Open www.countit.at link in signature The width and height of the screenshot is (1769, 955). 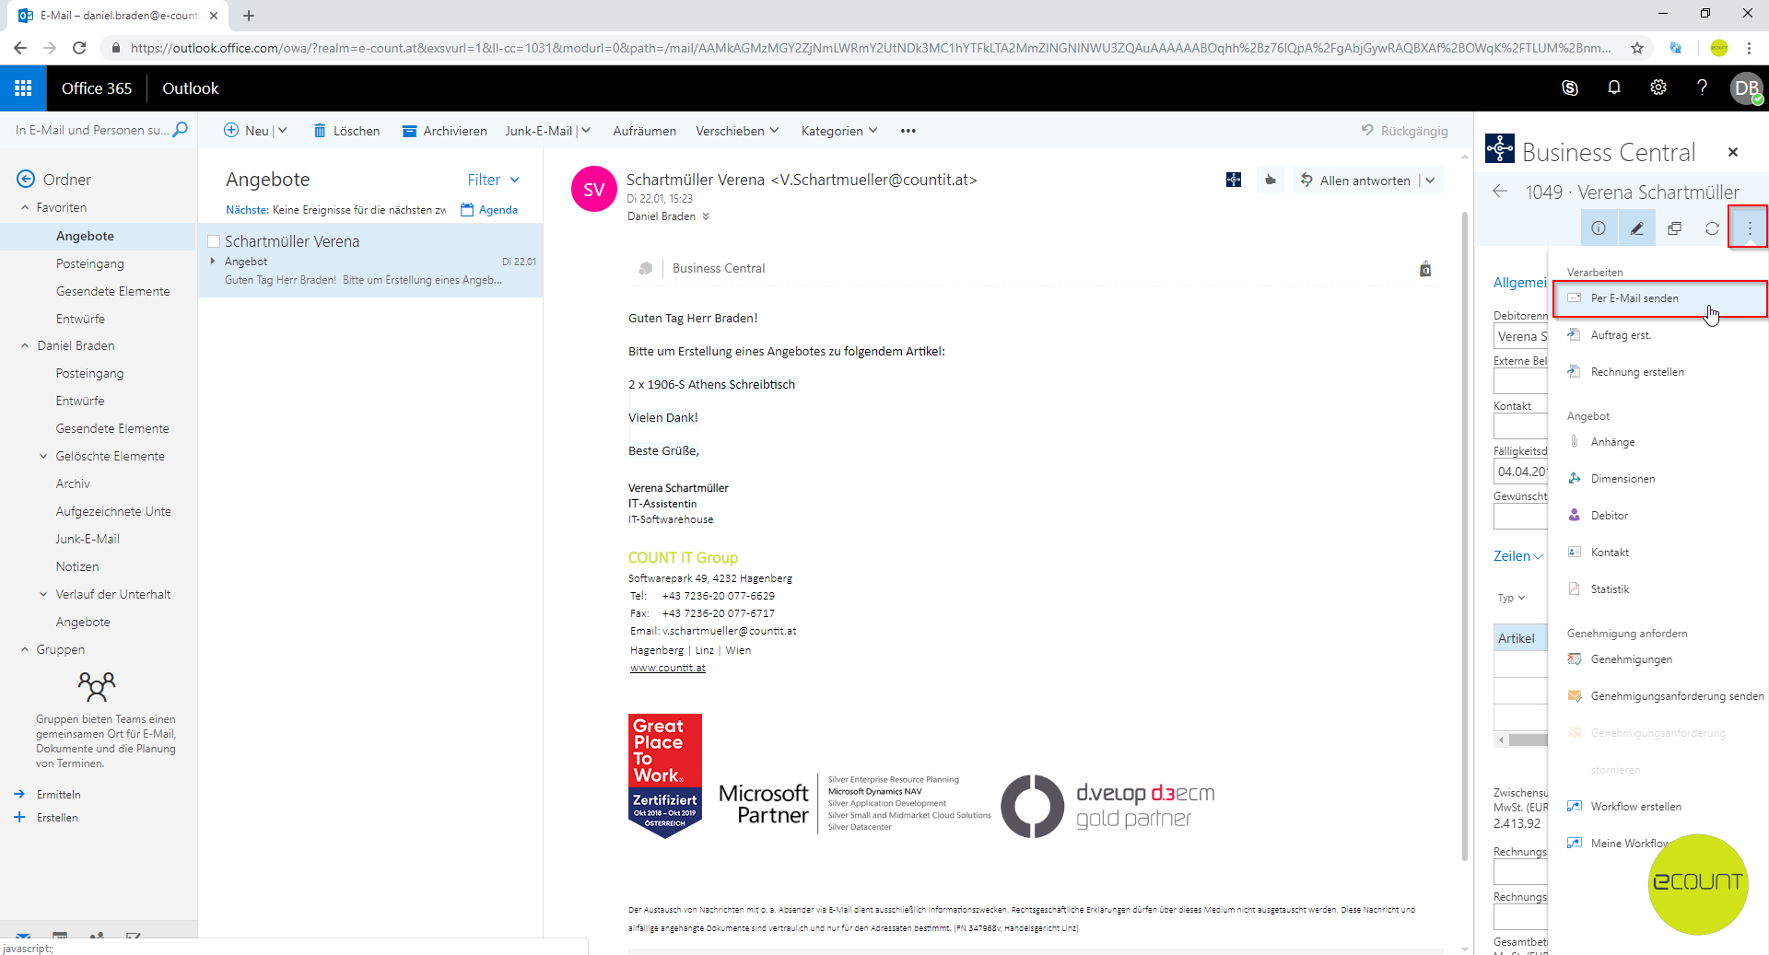point(667,668)
